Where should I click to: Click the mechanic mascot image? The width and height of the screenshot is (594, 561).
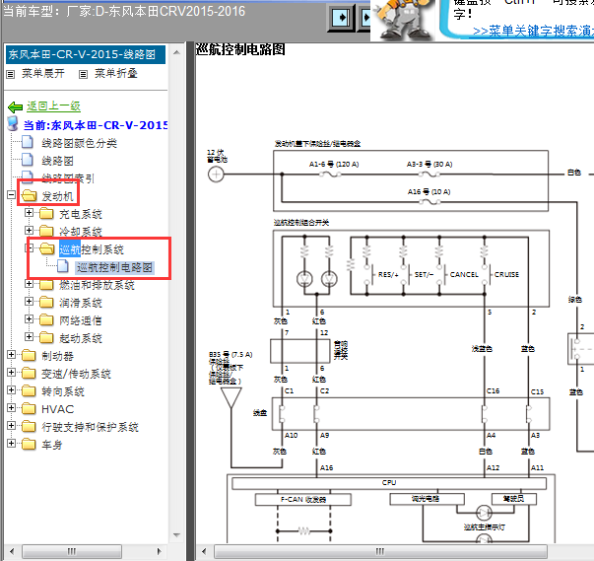click(x=403, y=20)
